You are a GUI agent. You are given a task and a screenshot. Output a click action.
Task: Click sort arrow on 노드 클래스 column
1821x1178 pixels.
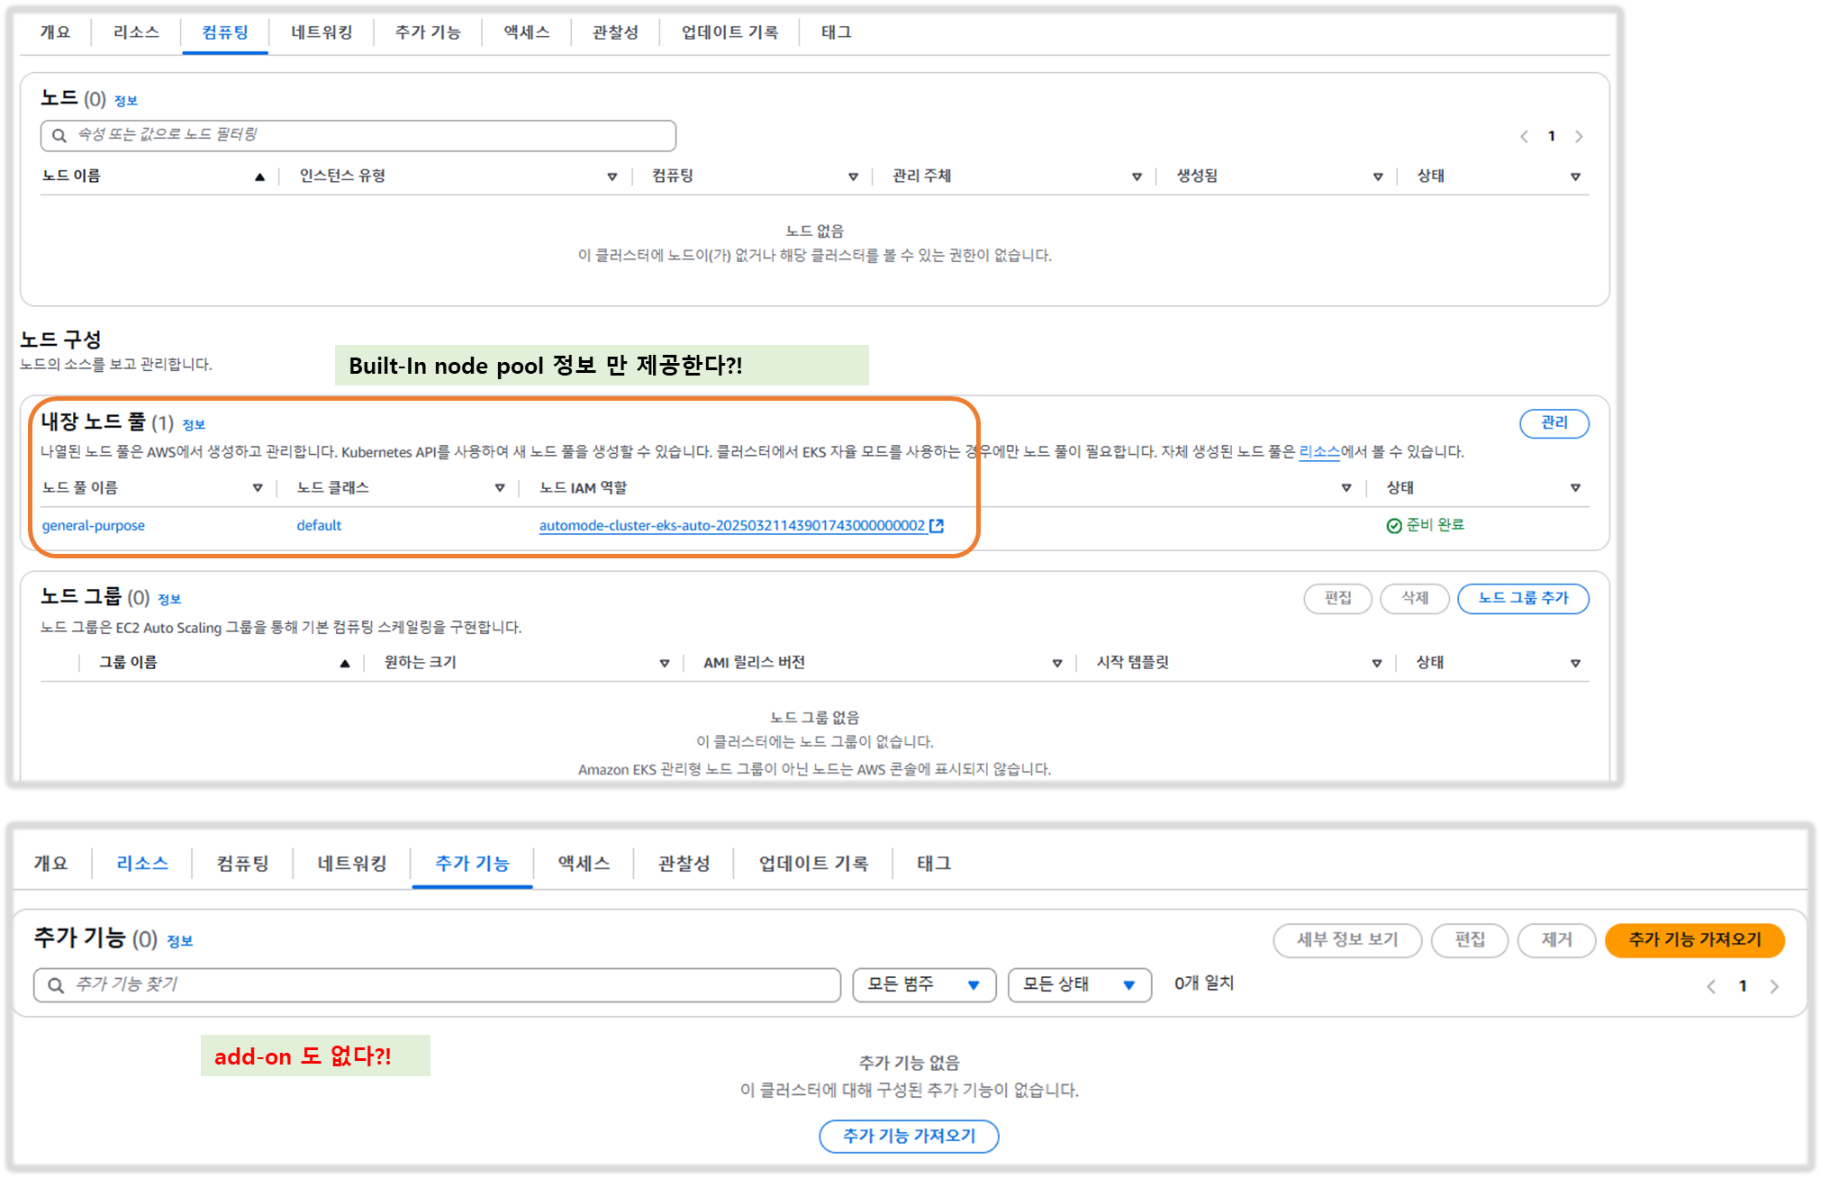500,488
